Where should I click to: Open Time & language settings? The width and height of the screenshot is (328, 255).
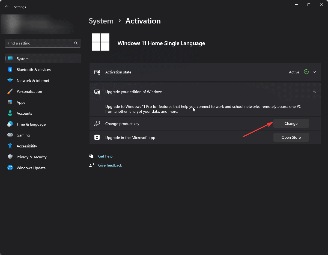coord(43,124)
